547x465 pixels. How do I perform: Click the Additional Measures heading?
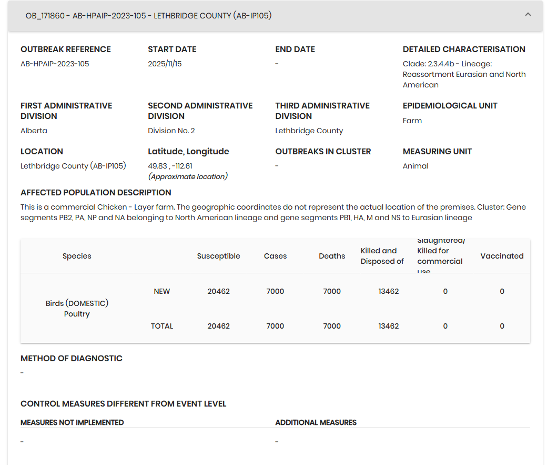click(316, 422)
